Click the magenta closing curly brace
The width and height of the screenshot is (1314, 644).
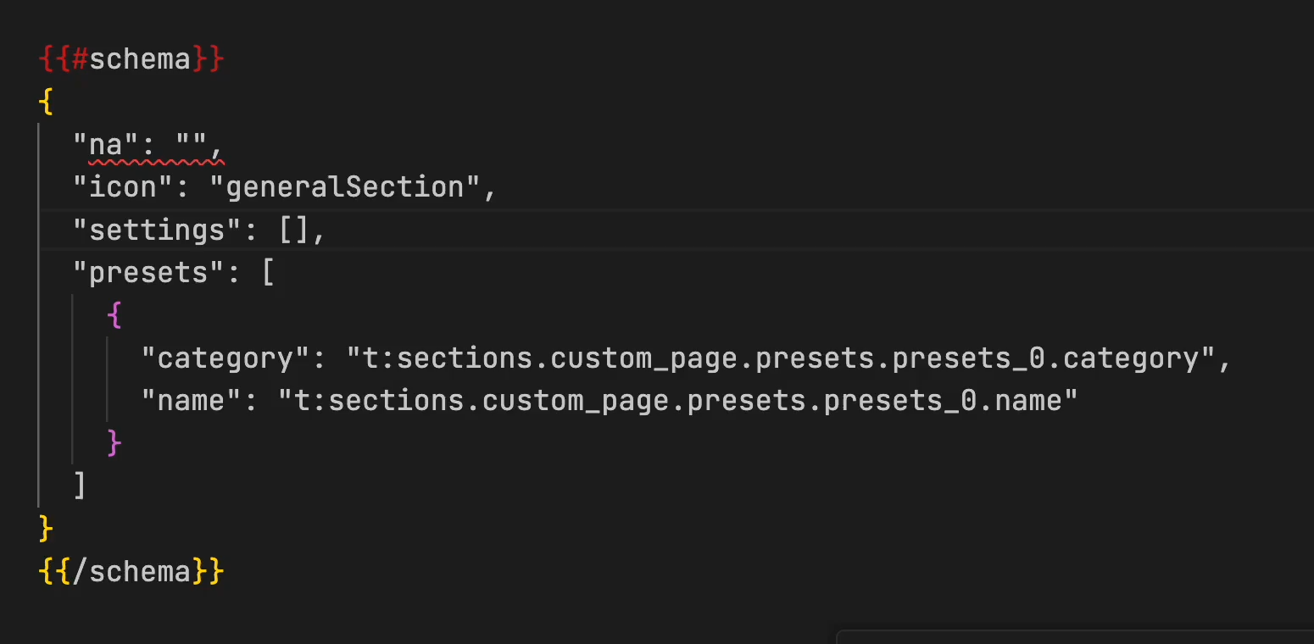click(115, 443)
